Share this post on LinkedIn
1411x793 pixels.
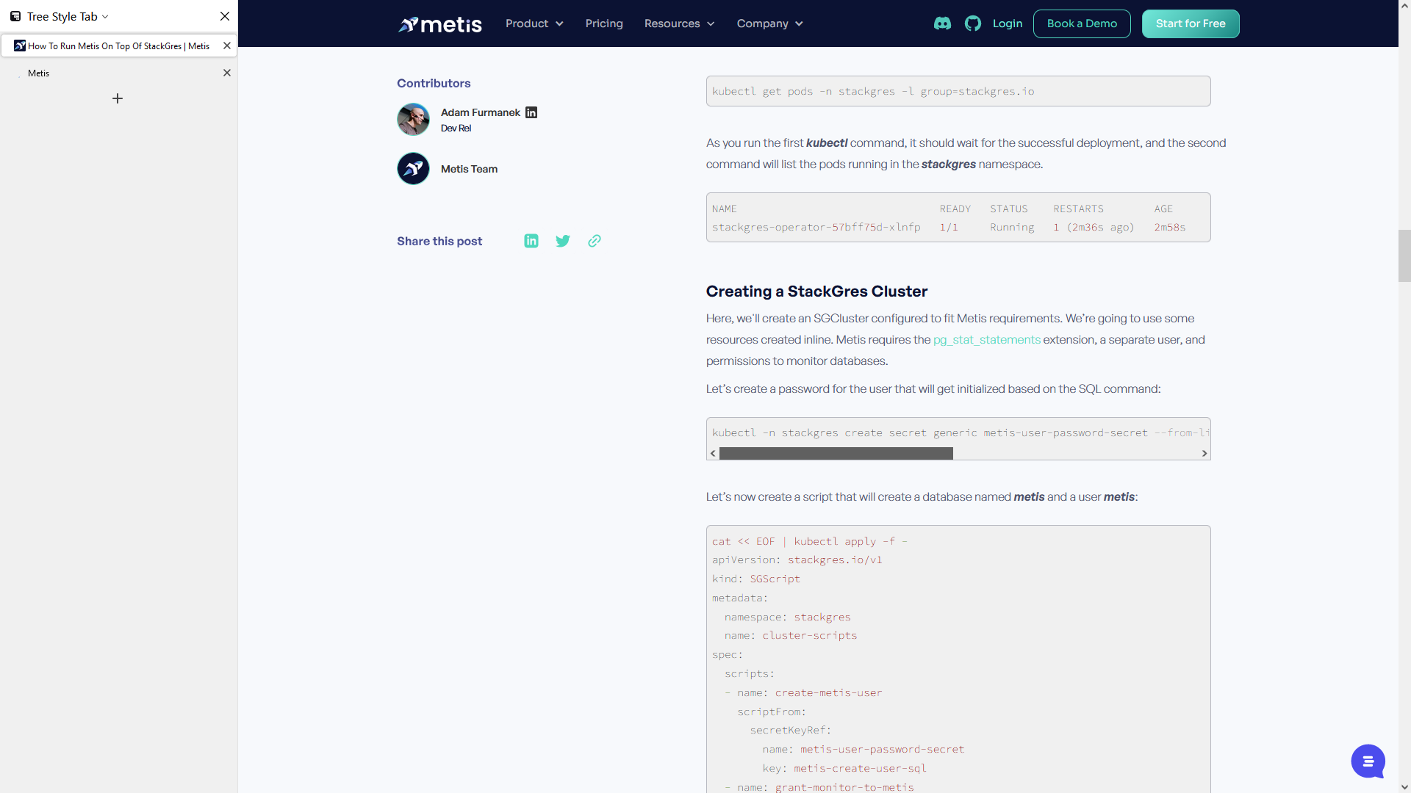pyautogui.click(x=531, y=241)
